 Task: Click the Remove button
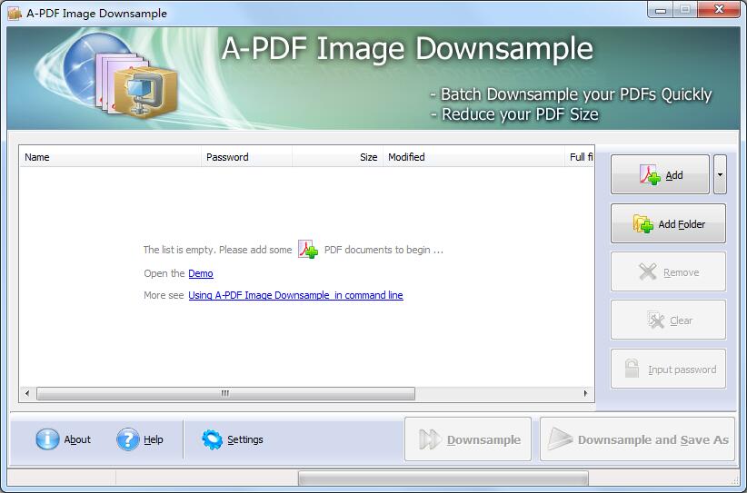[x=668, y=271]
